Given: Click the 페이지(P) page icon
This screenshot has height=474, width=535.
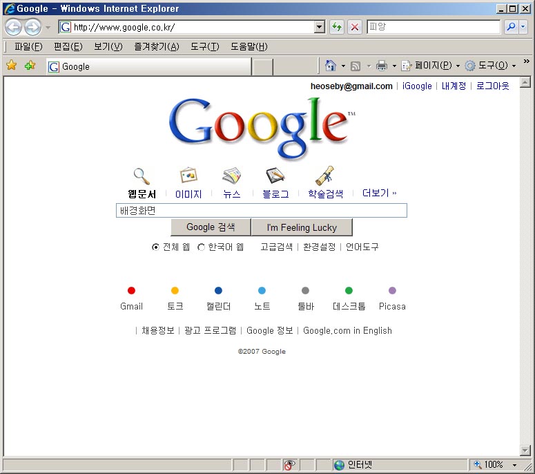Looking at the screenshot, I should (x=406, y=66).
